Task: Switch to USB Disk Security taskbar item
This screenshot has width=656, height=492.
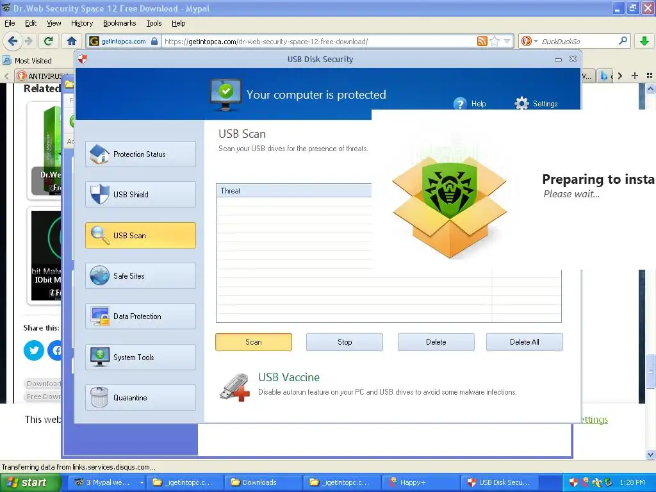Action: [500, 482]
